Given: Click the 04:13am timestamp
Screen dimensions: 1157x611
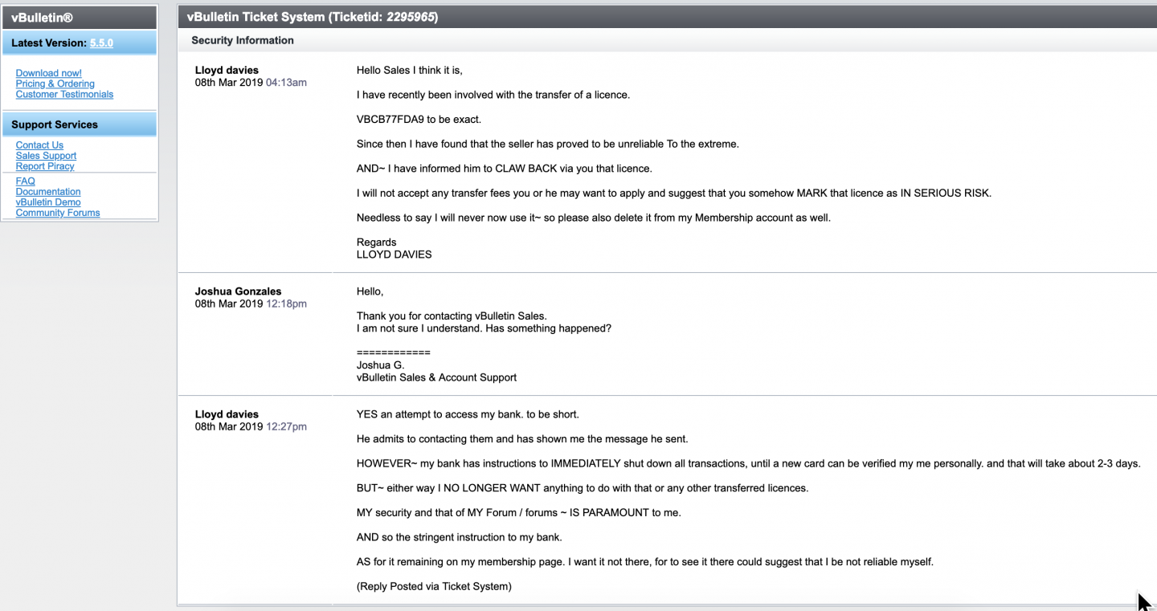Looking at the screenshot, I should [286, 83].
